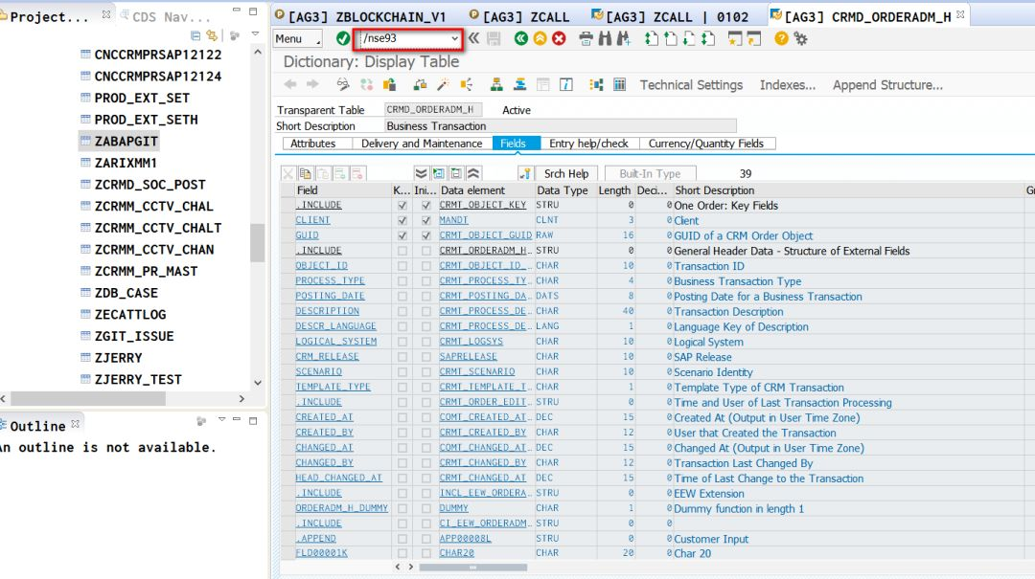1035x579 pixels.
Task: Click the red Cancel icon
Action: pos(559,39)
